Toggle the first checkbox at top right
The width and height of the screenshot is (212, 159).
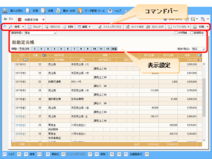(x=176, y=33)
